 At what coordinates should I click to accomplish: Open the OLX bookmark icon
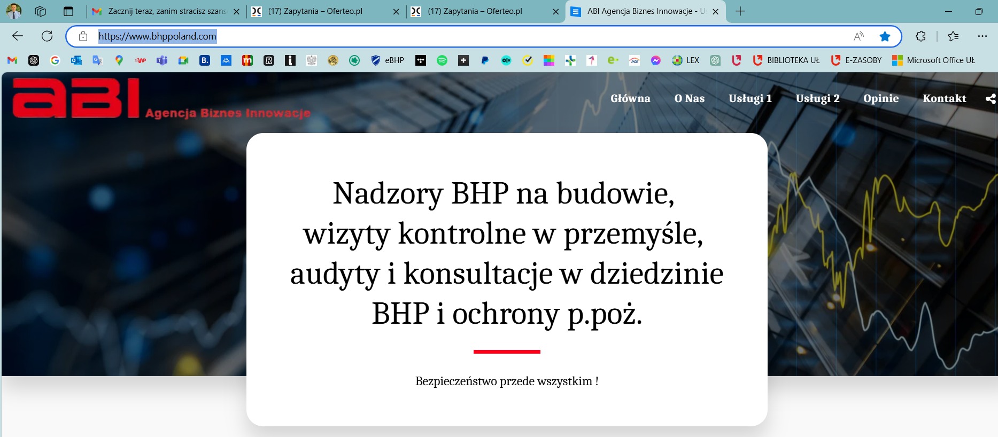pos(506,60)
